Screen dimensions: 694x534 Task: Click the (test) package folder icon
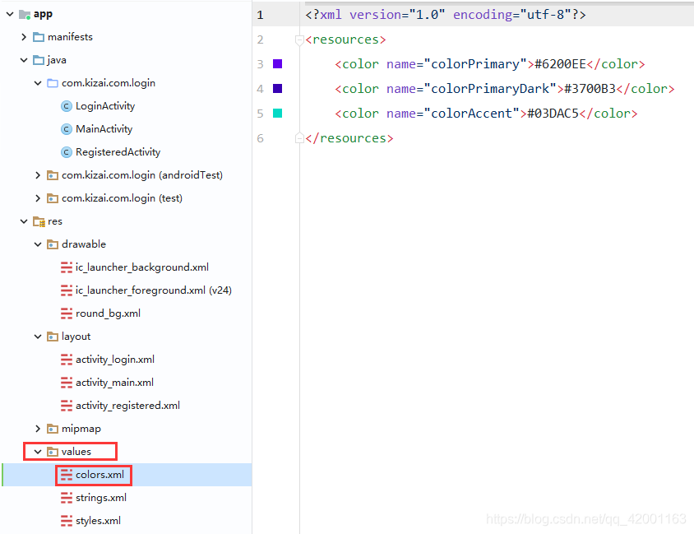click(x=53, y=198)
